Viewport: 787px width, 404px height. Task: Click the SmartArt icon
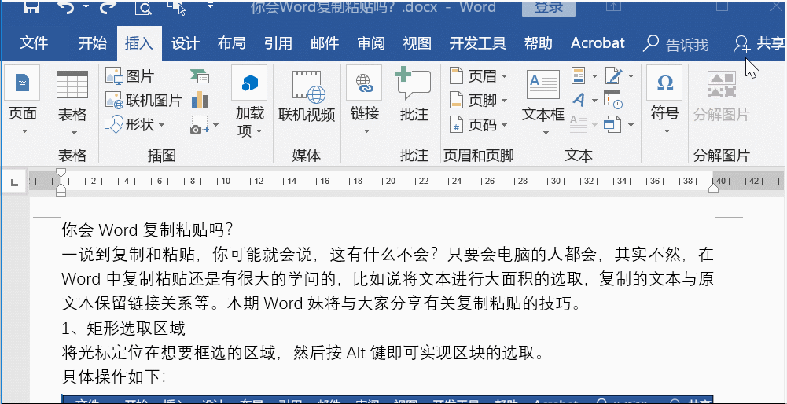[x=200, y=76]
